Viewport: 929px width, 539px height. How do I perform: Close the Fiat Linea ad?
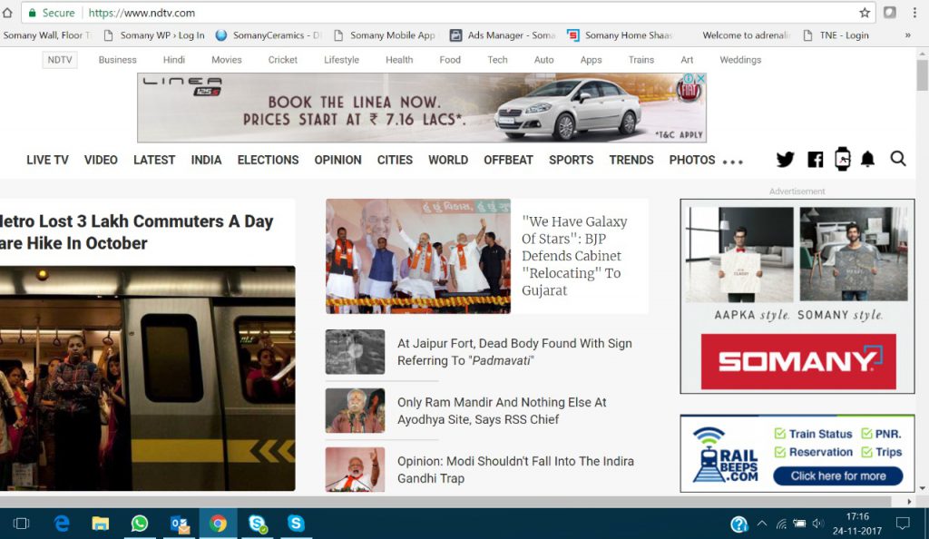click(x=701, y=78)
